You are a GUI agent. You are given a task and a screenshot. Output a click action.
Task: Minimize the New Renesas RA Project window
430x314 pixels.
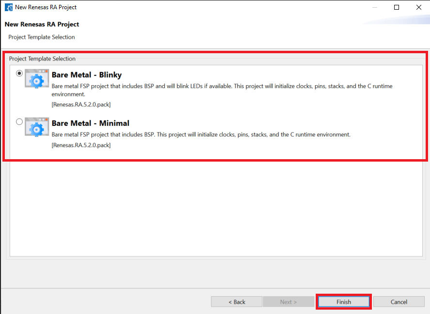point(375,7)
